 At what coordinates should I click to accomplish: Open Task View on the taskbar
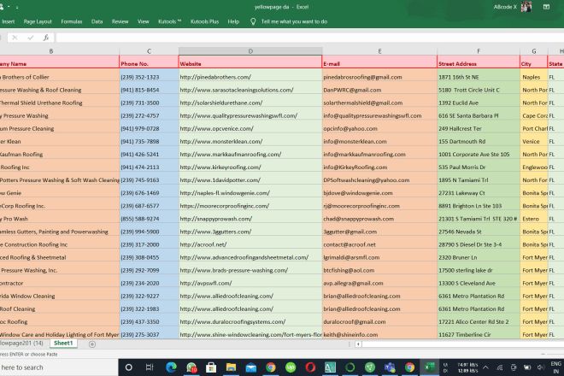point(150,367)
